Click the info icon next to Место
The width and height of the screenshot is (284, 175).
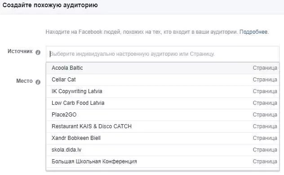(38, 82)
